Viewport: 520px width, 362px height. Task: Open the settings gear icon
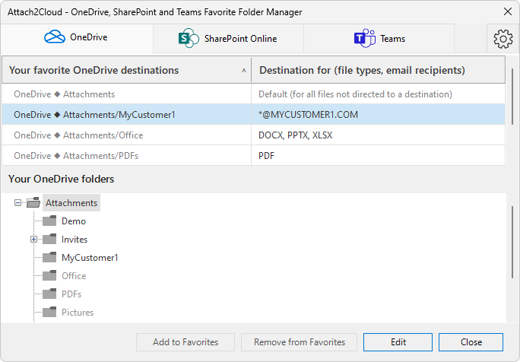click(503, 39)
